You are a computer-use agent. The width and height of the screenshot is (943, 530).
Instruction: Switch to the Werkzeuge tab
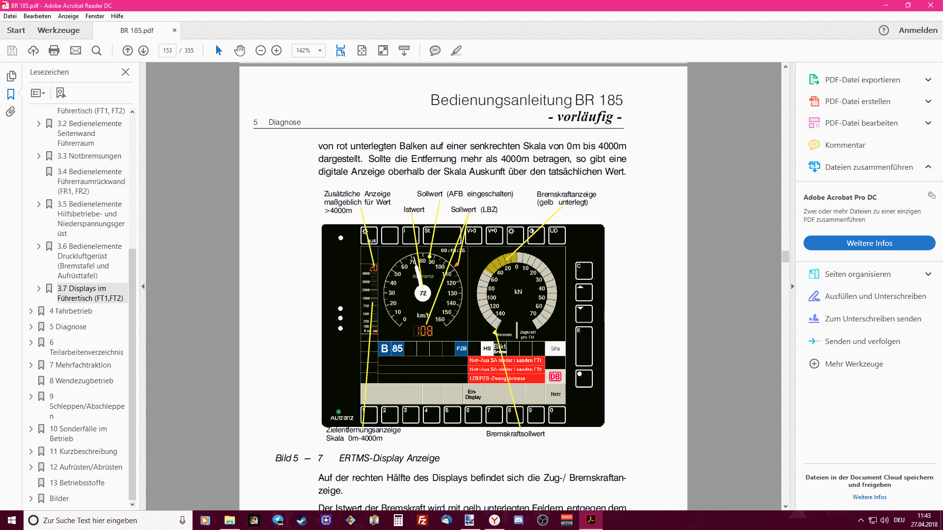[58, 30]
